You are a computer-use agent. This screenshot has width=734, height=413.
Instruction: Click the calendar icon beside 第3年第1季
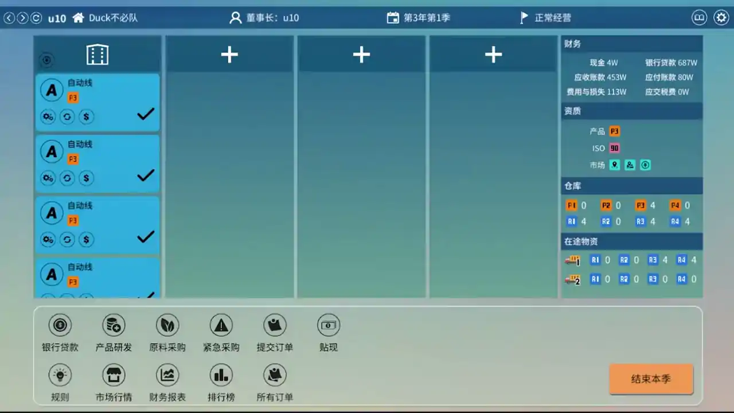[x=393, y=18]
